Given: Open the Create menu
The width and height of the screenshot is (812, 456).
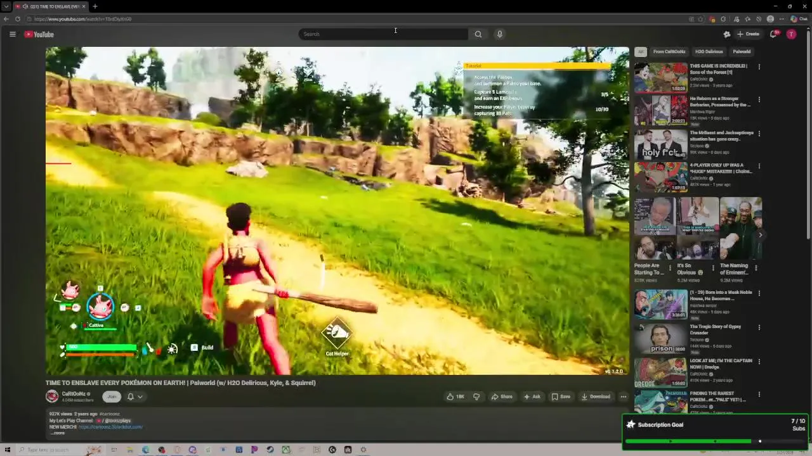Looking at the screenshot, I should coord(748,34).
